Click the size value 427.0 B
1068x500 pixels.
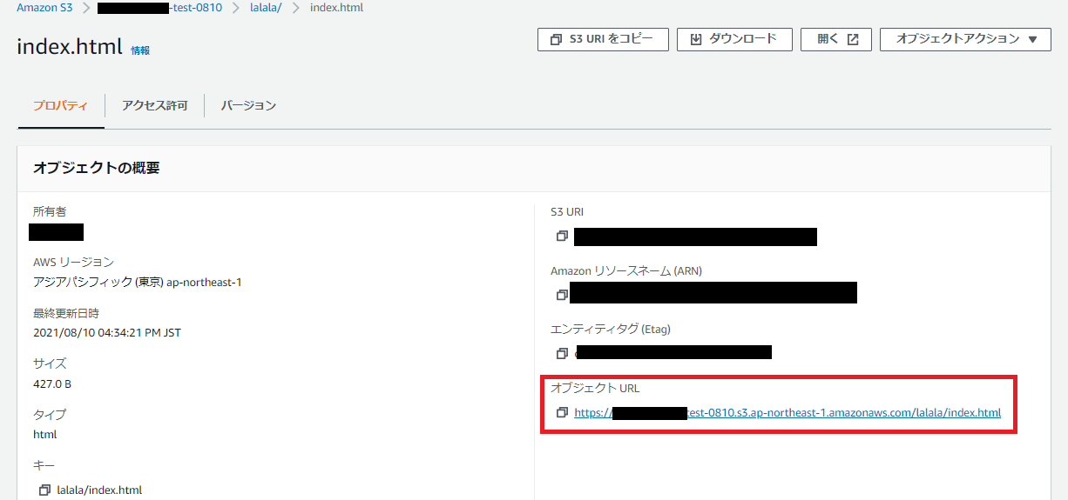[x=52, y=383]
